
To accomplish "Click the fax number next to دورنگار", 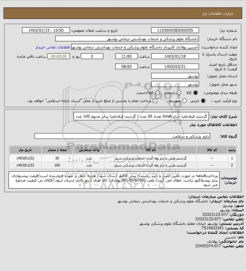I will (x=215, y=215).
